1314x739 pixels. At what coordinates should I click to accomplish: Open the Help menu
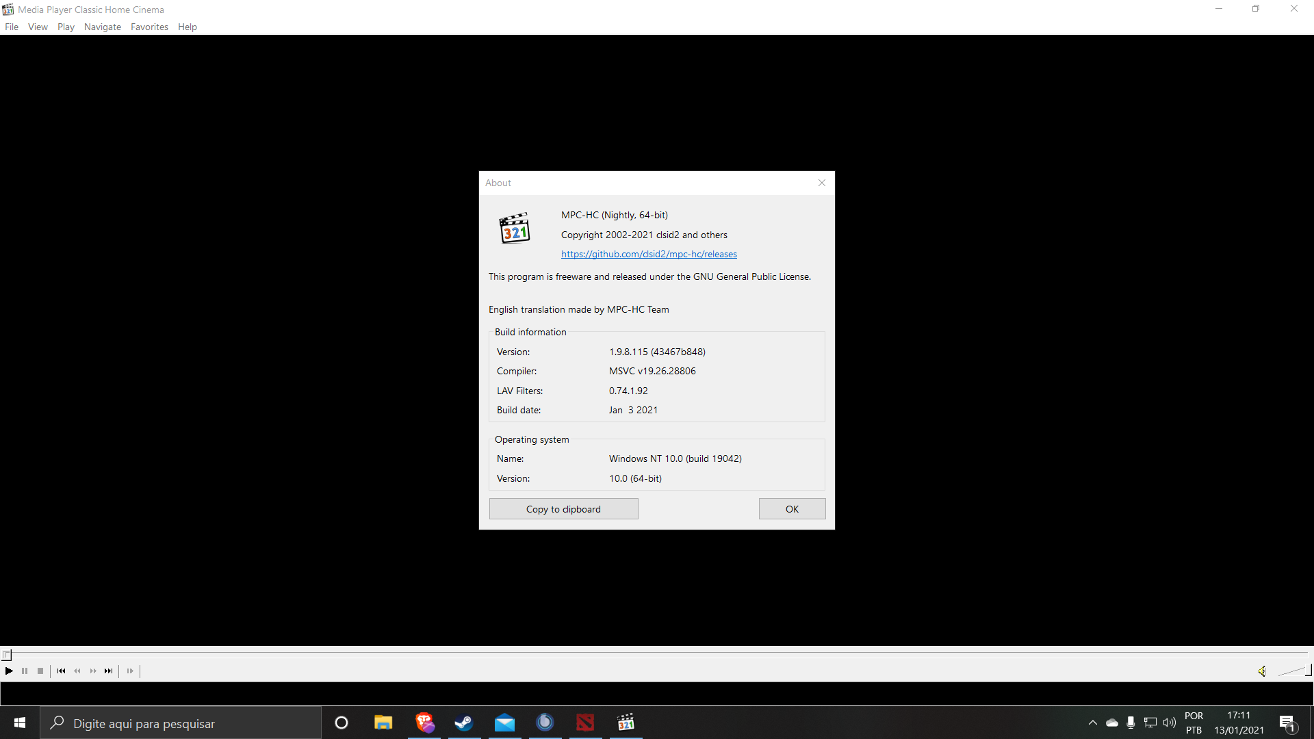point(187,27)
